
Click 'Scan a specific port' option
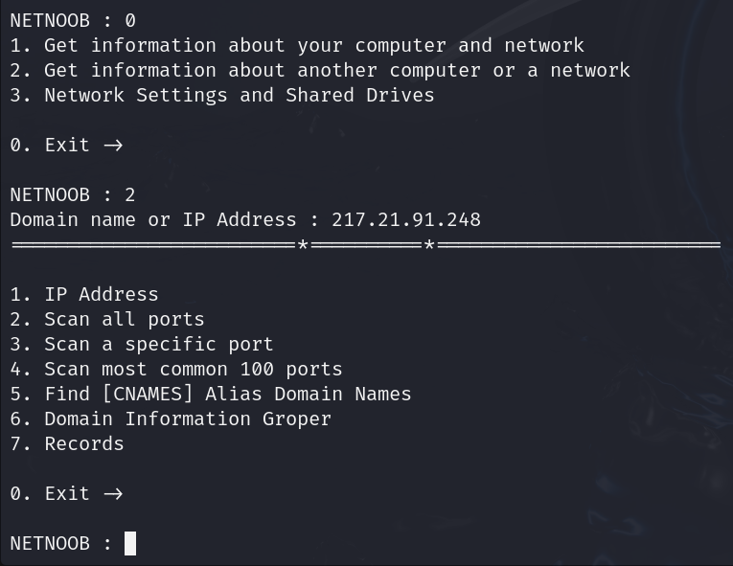pos(142,345)
